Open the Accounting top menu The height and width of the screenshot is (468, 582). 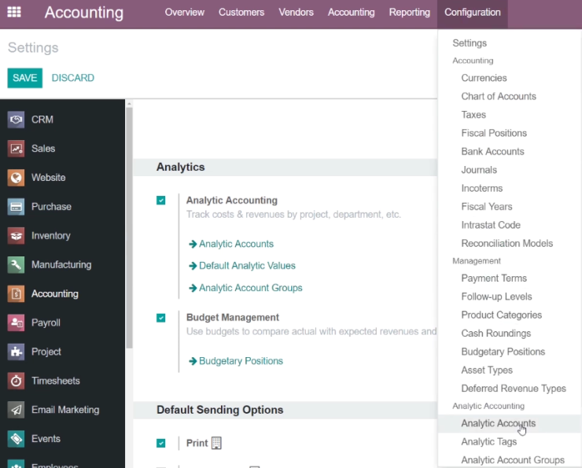[x=351, y=13]
